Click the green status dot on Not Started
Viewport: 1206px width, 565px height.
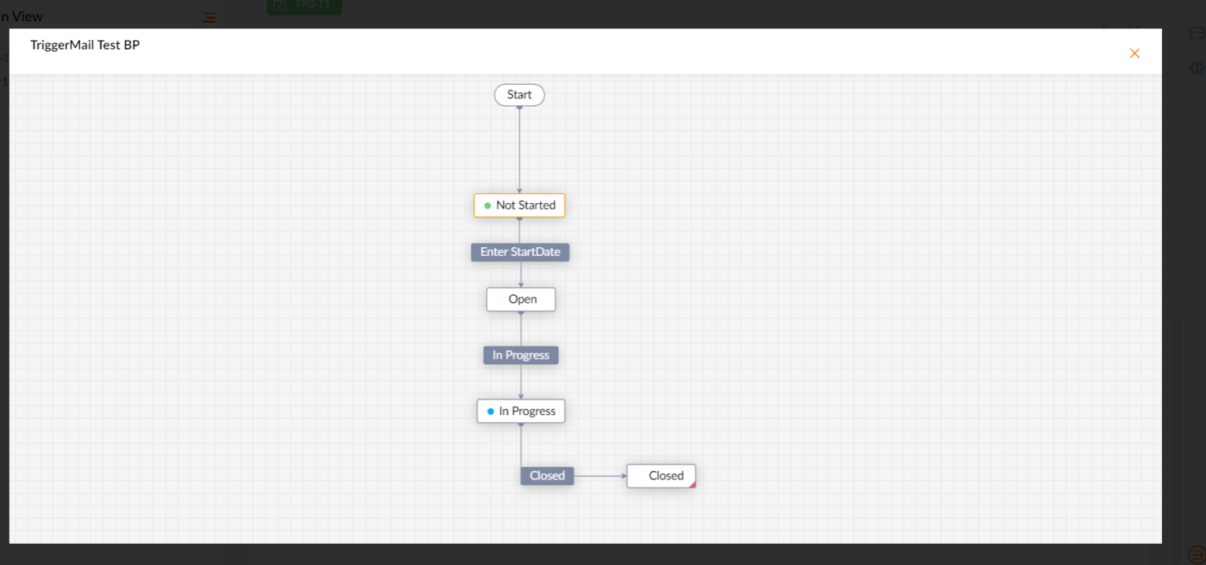click(x=488, y=205)
